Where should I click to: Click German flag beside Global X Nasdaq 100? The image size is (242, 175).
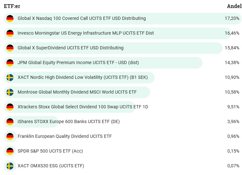click(x=10, y=19)
